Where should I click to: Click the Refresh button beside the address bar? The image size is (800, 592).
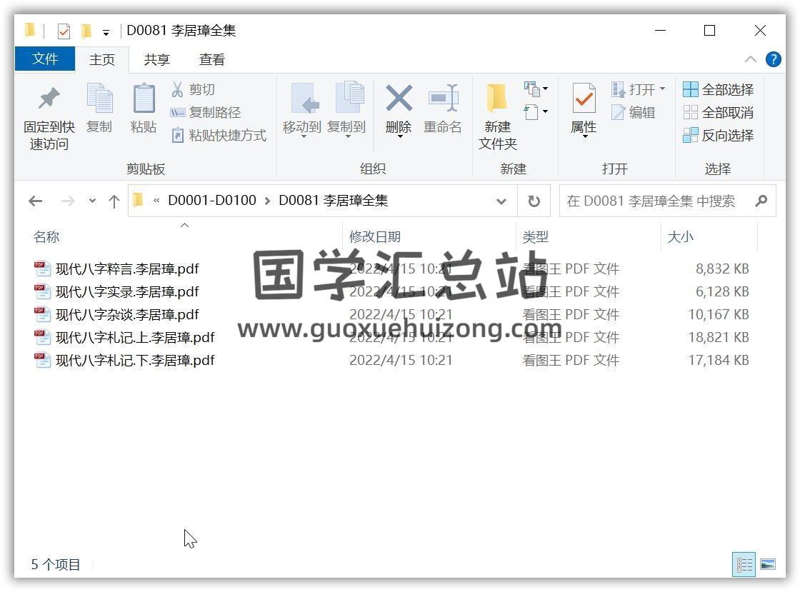point(534,201)
